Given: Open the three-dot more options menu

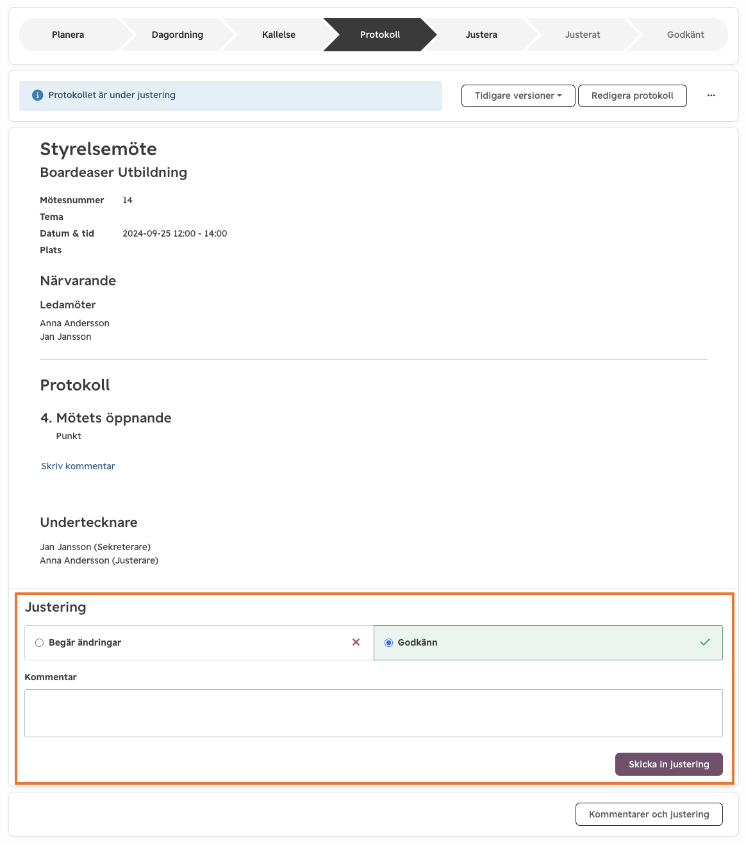Looking at the screenshot, I should (711, 96).
